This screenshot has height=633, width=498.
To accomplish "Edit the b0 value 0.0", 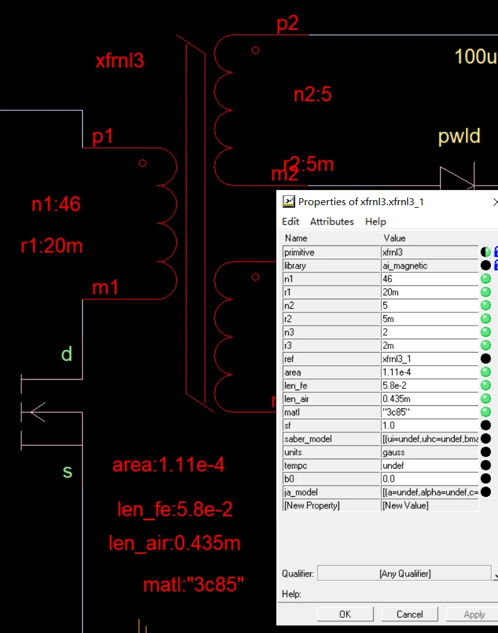I will pyautogui.click(x=430, y=479).
